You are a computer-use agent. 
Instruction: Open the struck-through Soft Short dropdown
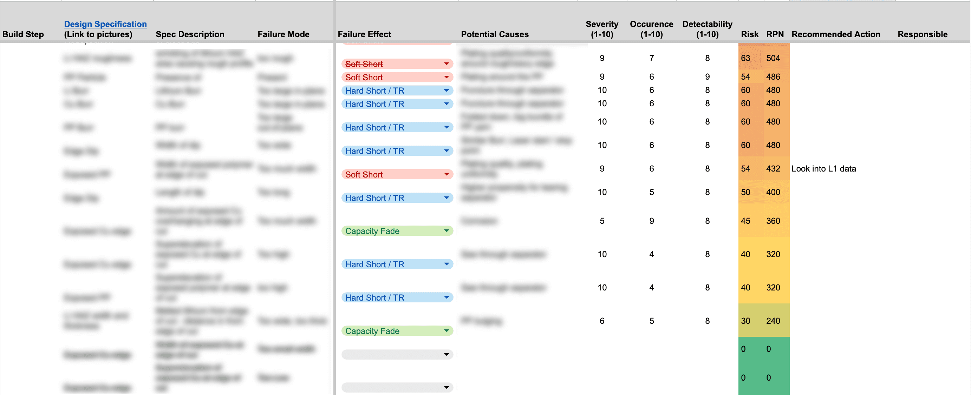click(x=446, y=64)
